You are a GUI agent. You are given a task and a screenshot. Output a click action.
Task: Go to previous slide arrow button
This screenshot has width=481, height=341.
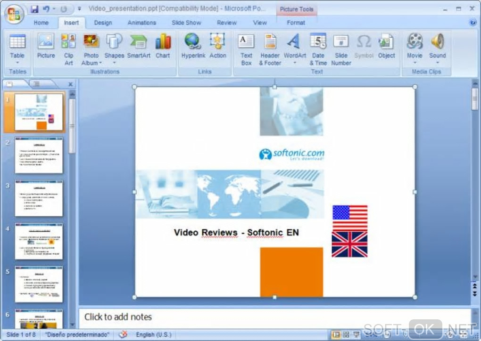pyautogui.click(x=474, y=286)
